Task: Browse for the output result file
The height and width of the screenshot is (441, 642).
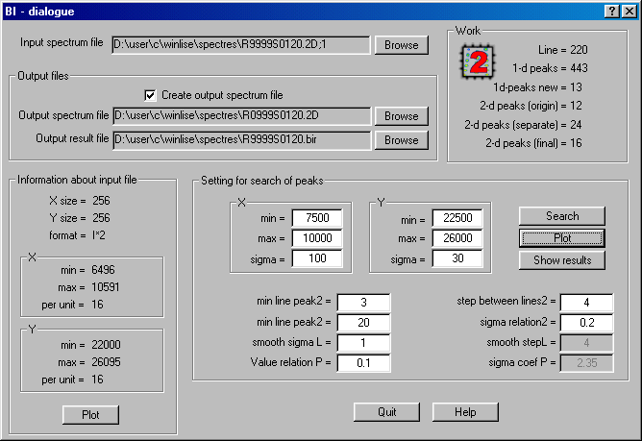Action: click(402, 140)
